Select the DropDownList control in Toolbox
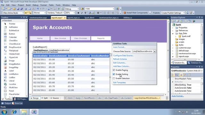Image resolution: width=205 pixels, height=115 pixels. pyautogui.click(x=15, y=47)
